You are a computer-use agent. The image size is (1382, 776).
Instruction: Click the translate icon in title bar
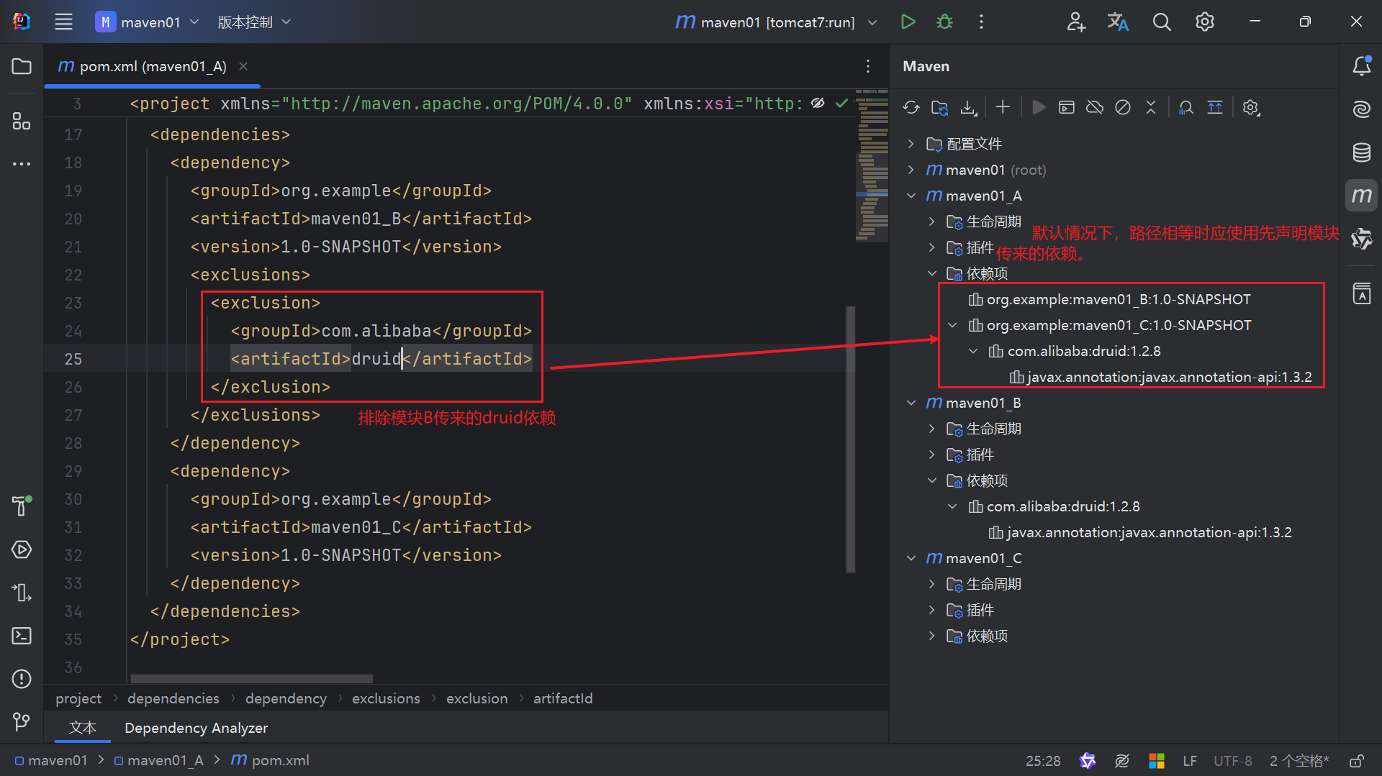1118,22
